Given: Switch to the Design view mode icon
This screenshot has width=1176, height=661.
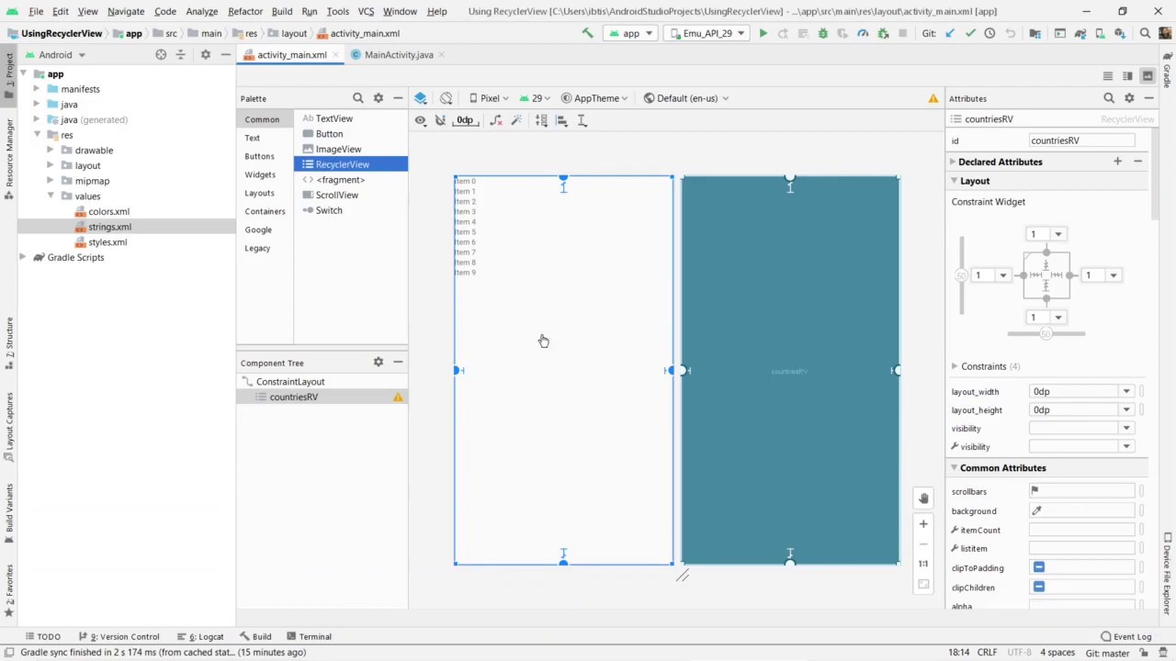Looking at the screenshot, I should pos(1148,76).
